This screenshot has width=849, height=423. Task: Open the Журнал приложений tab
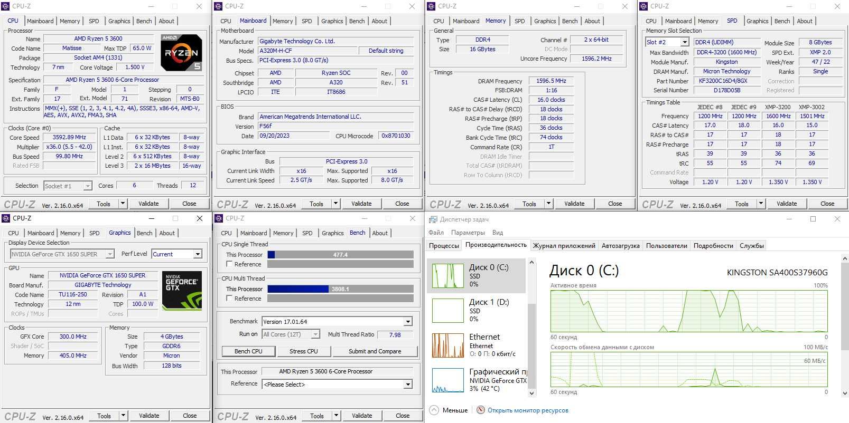(x=564, y=245)
